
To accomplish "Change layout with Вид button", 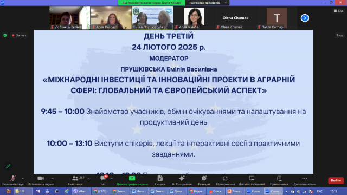I will tap(338, 11).
